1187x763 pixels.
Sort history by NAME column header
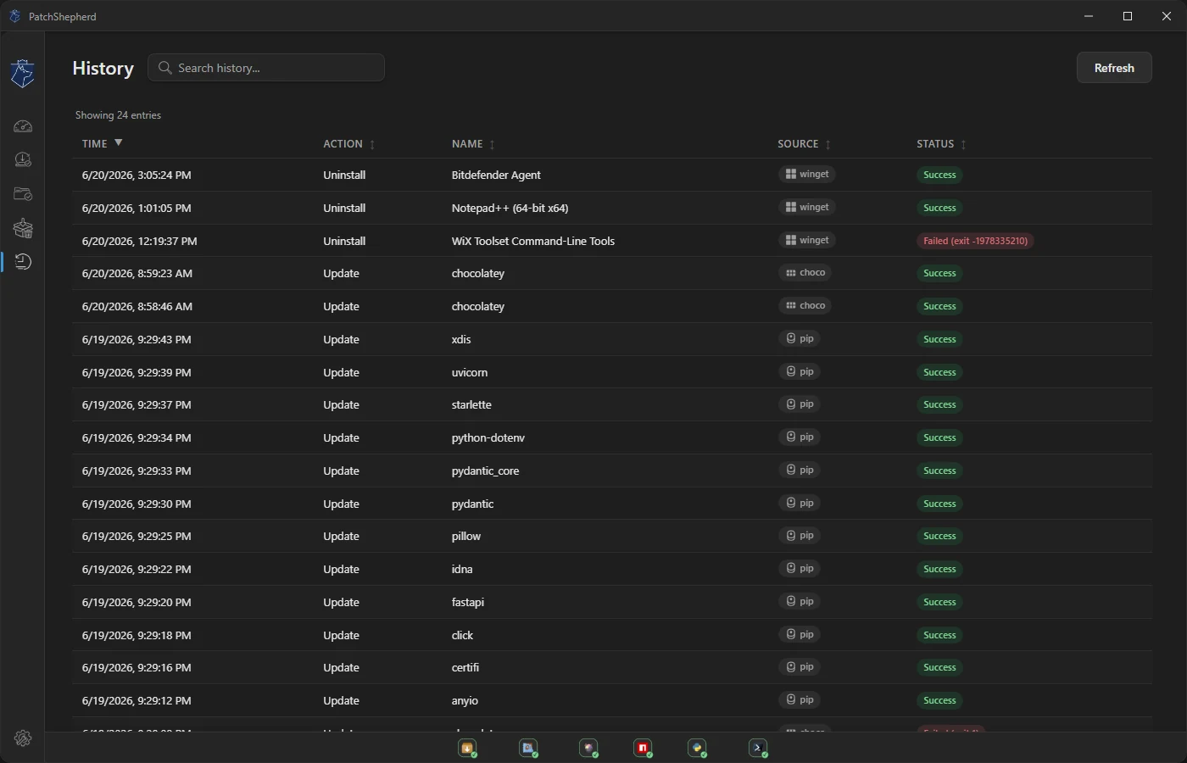point(473,144)
